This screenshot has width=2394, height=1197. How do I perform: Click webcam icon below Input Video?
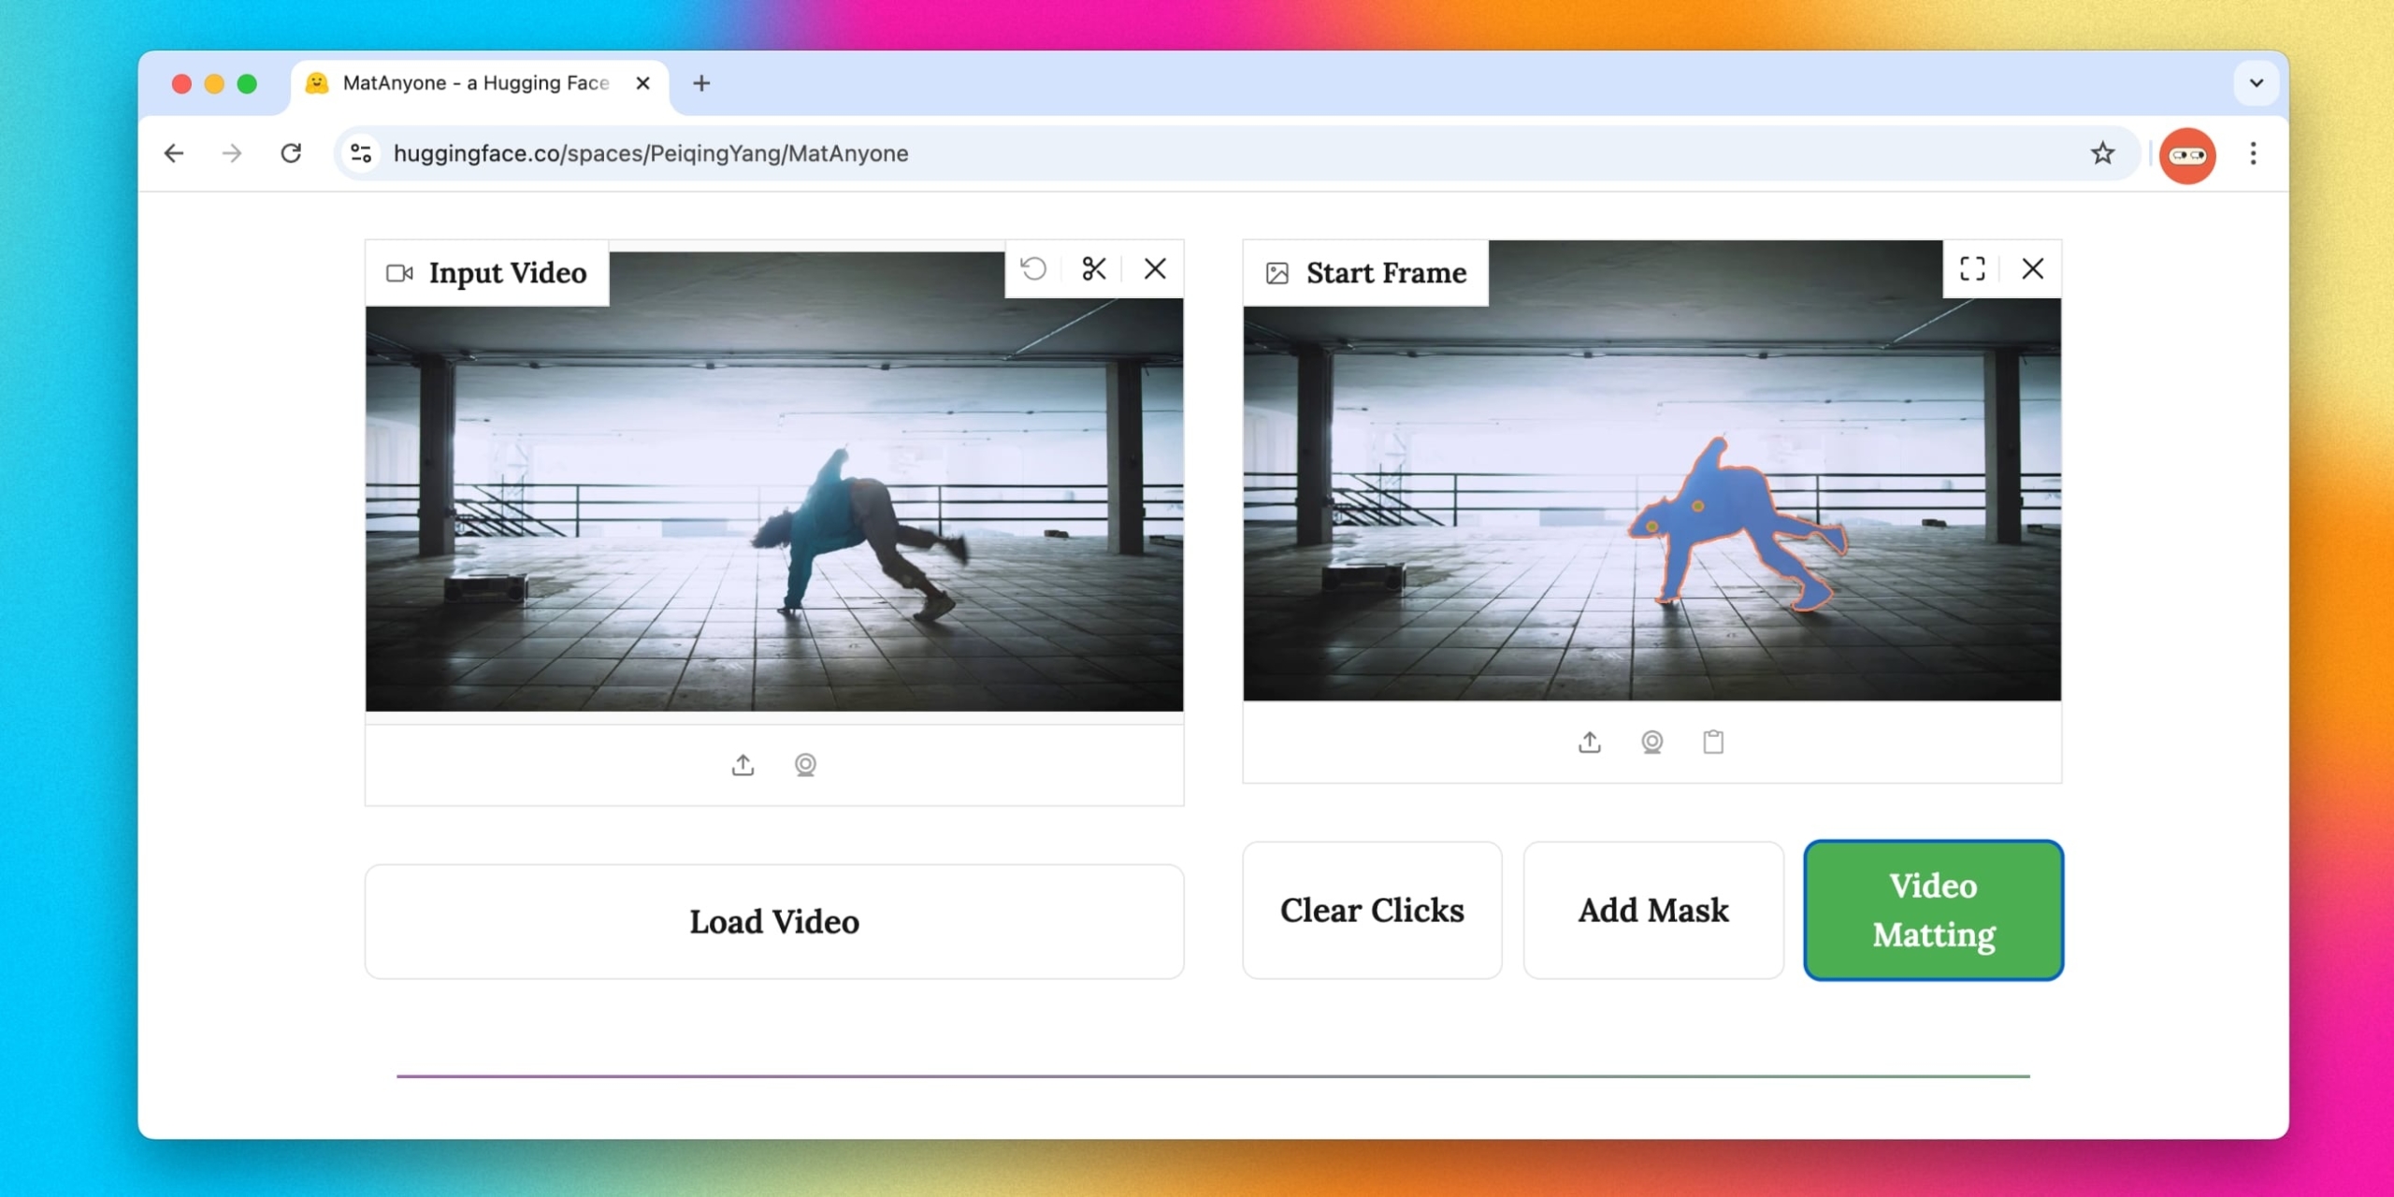(x=805, y=765)
